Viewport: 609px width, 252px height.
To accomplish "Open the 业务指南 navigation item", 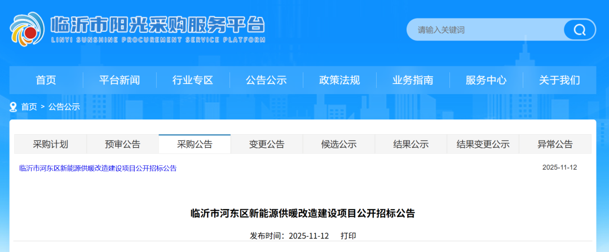I will [x=413, y=80].
